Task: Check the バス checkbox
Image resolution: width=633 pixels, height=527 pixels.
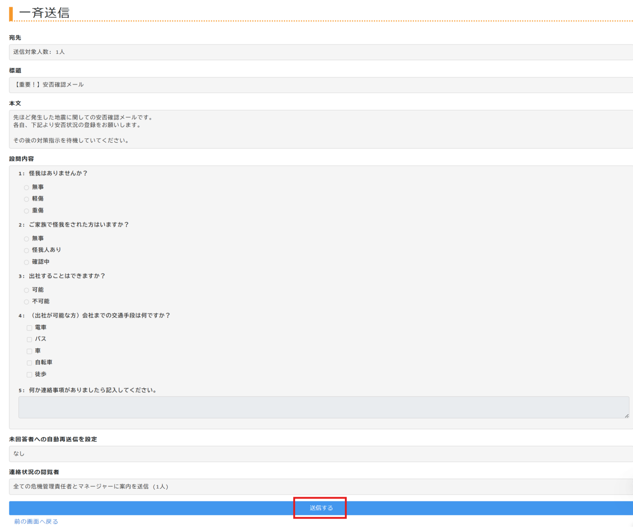Action: (29, 339)
